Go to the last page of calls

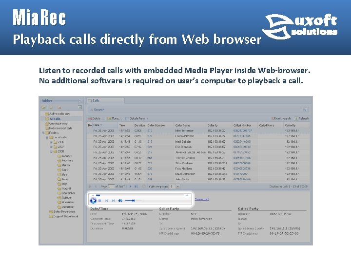[x=136, y=186]
